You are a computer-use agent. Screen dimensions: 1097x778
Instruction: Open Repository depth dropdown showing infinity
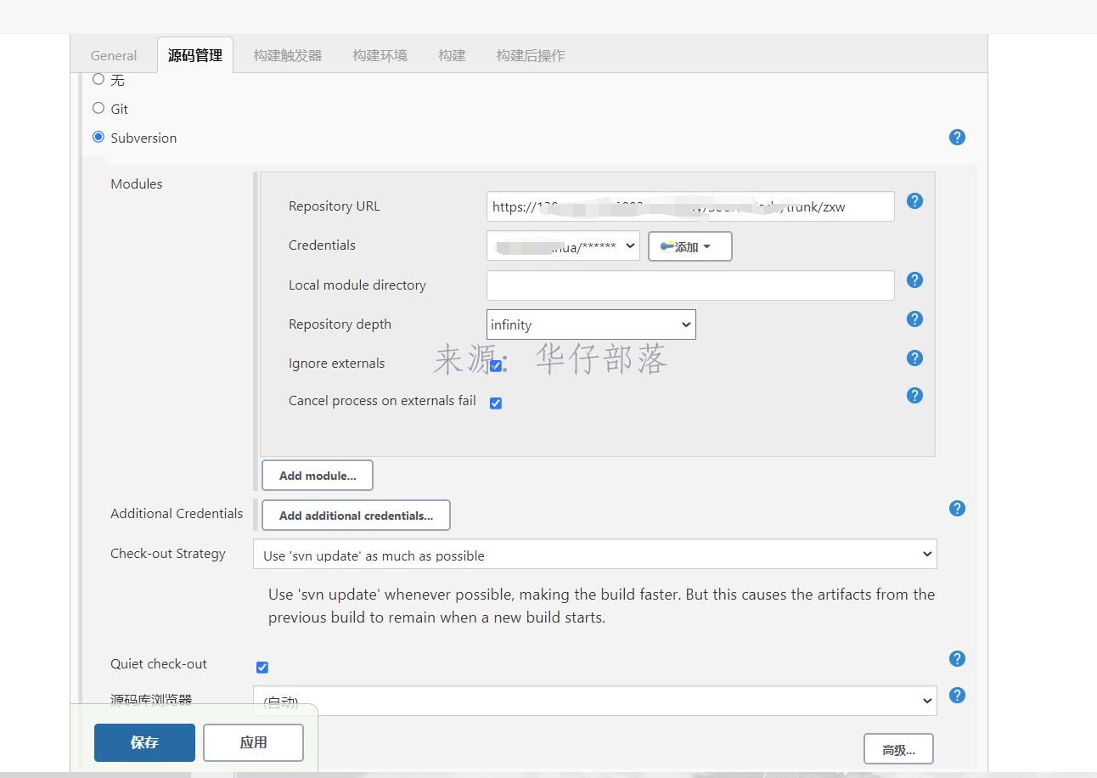click(x=591, y=324)
